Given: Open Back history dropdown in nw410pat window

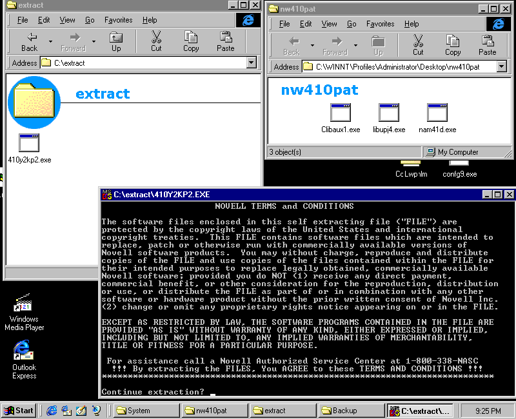Looking at the screenshot, I should pos(312,45).
